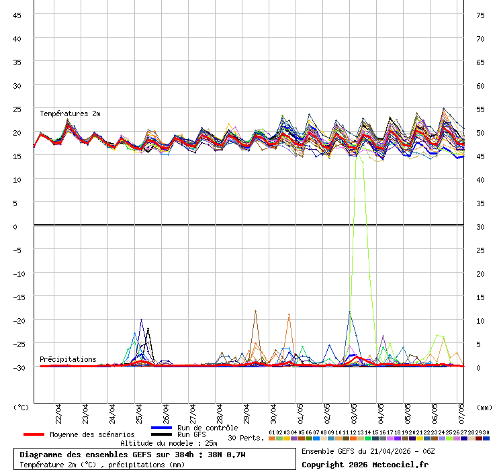Click the 22/04 date on the x-axis
This screenshot has width=497, height=470.
coord(58,411)
